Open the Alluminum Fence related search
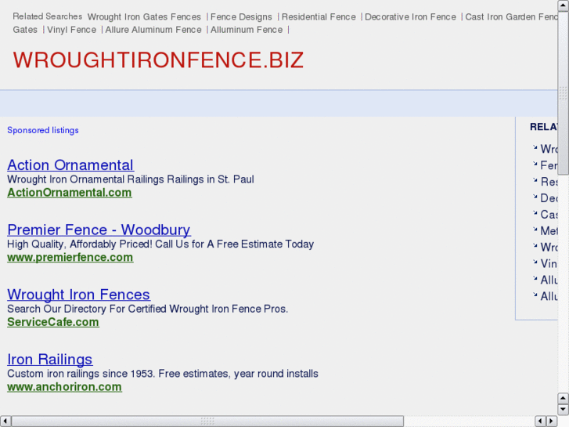This screenshot has width=569, height=427. [x=247, y=30]
